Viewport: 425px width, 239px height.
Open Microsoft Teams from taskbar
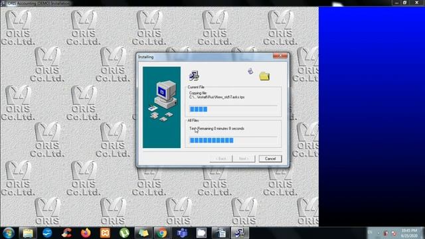182,233
